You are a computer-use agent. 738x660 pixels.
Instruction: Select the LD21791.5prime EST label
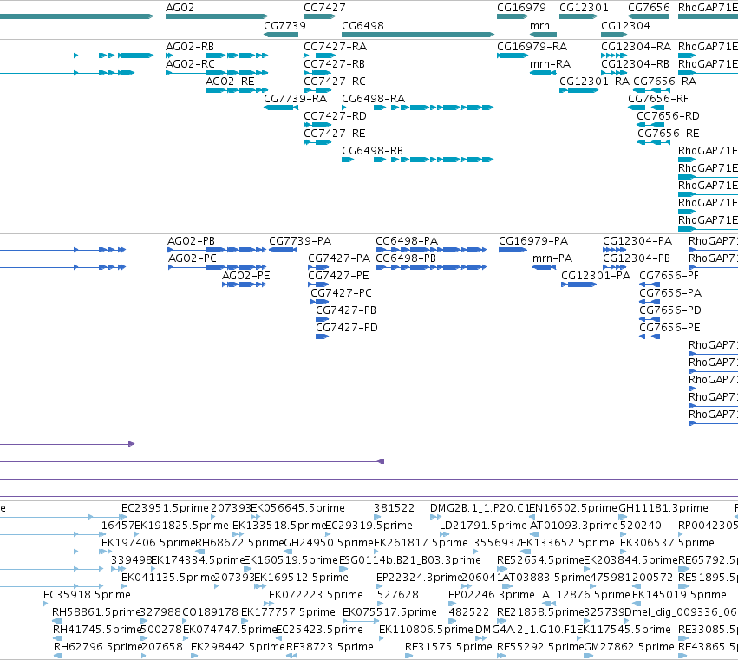[x=483, y=526]
